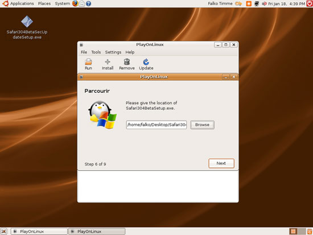This screenshot has width=313, height=235.
Task: Open the Settings menu
Action: [x=113, y=52]
